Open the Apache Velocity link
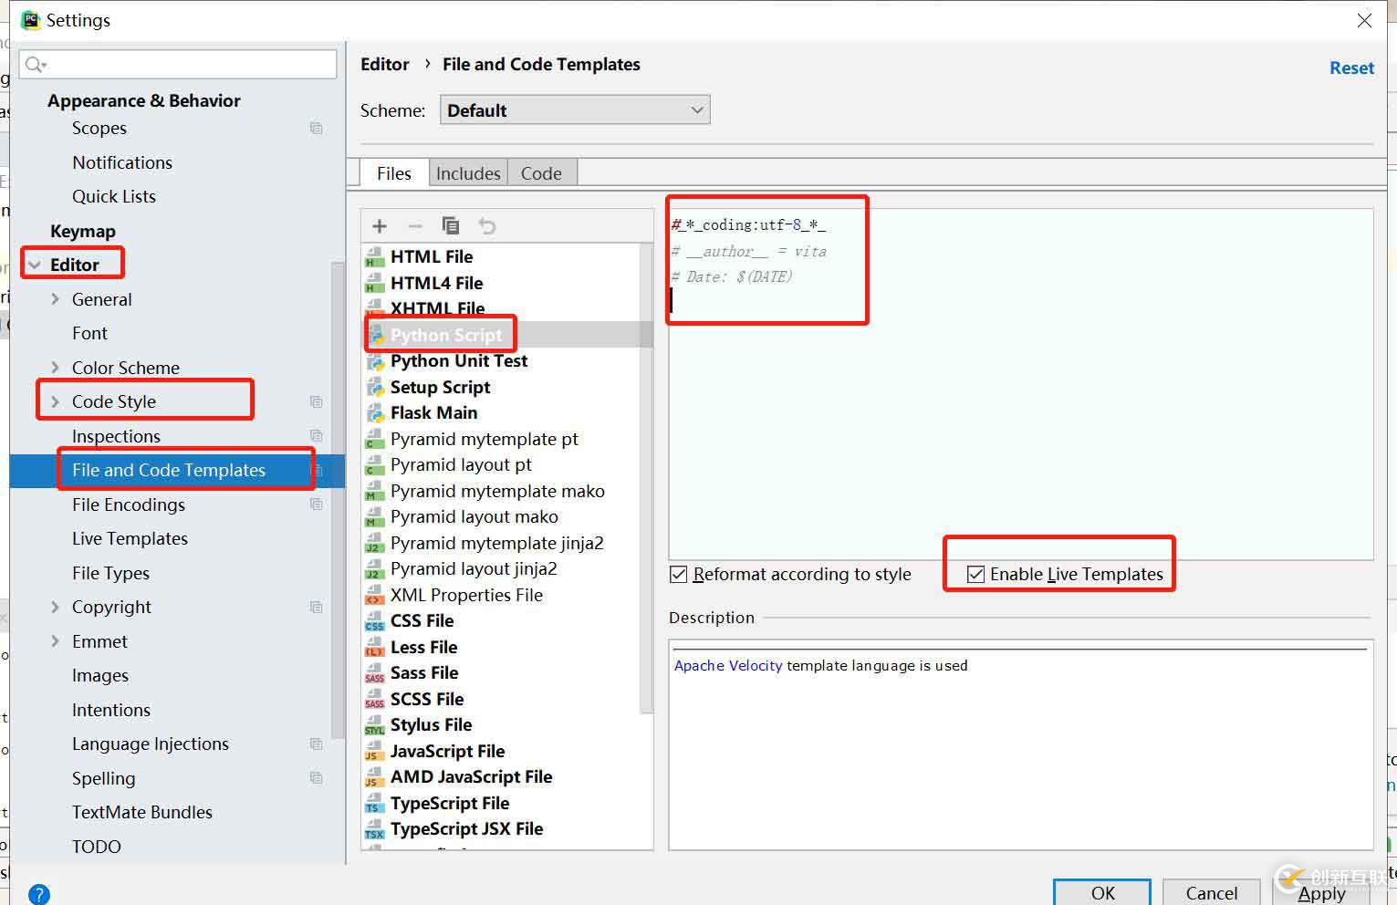This screenshot has width=1397, height=905. pos(728,666)
